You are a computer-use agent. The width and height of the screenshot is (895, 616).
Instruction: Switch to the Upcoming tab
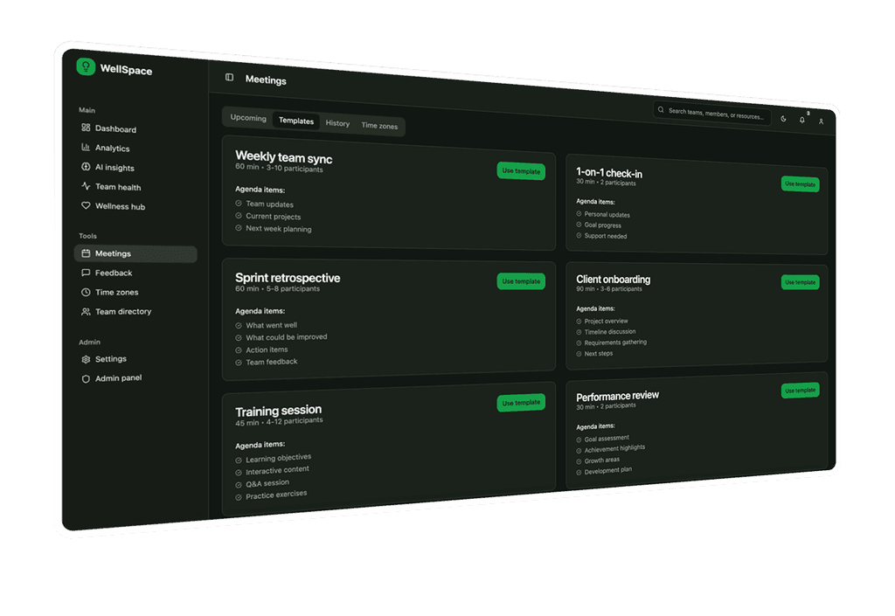pos(248,117)
